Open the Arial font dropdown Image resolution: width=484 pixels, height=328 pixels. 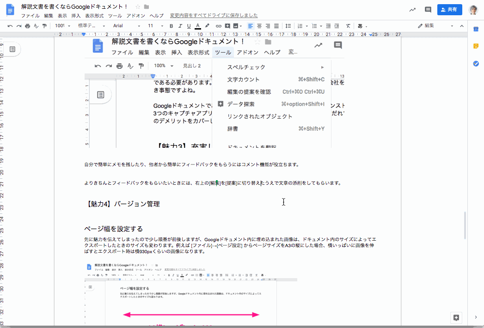127,26
